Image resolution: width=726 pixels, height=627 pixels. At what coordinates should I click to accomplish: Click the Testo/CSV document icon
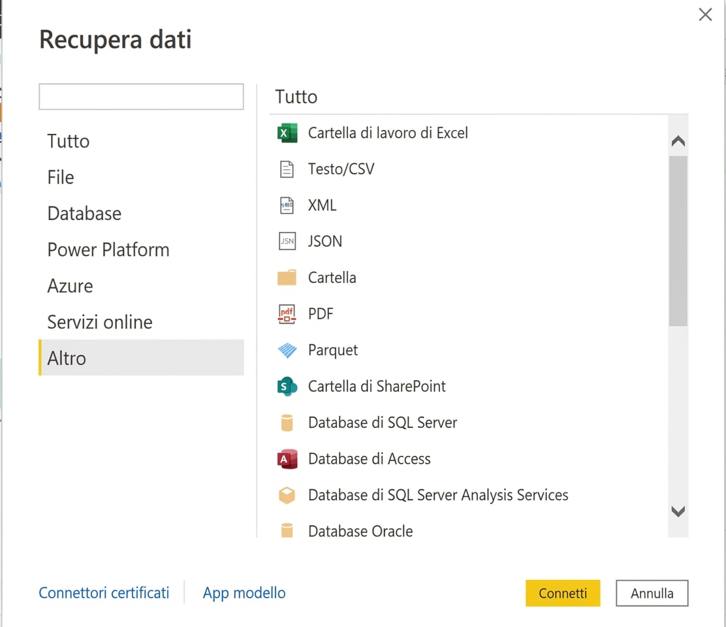click(x=287, y=169)
